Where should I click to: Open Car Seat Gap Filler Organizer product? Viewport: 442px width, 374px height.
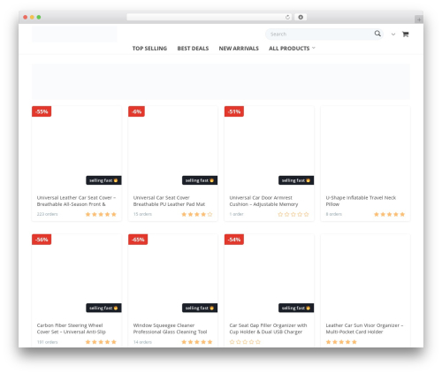click(x=268, y=329)
